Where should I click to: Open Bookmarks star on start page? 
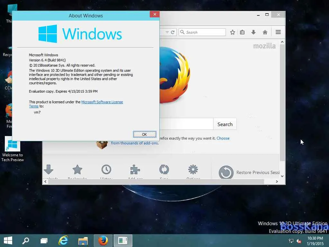point(77,170)
